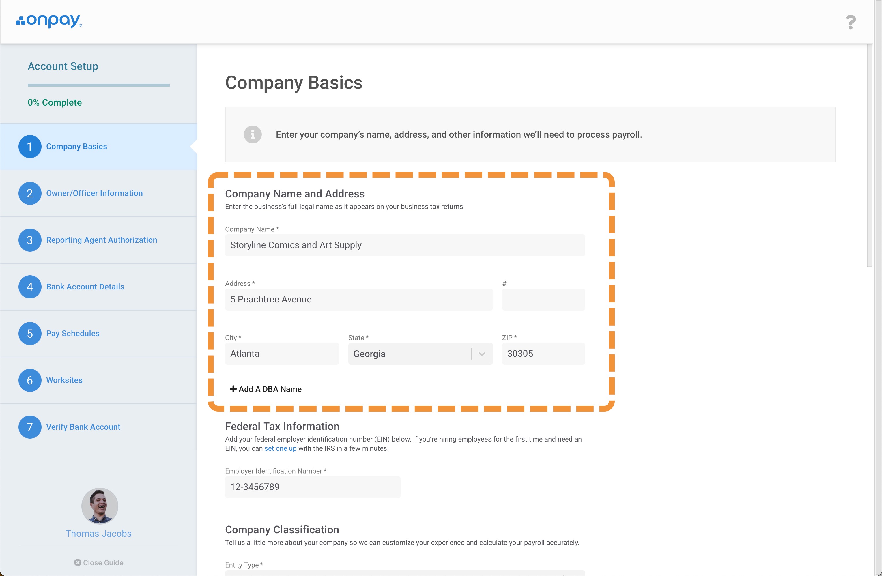Click the State dropdown chevron arrow

[482, 354]
